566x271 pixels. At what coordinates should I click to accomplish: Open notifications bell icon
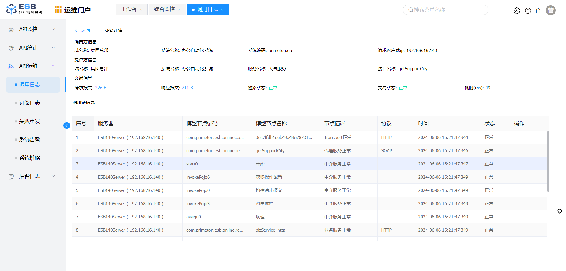tap(538, 11)
